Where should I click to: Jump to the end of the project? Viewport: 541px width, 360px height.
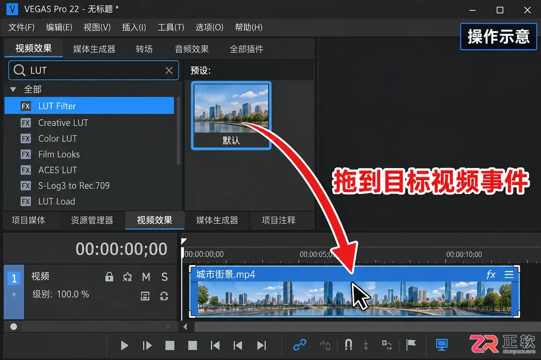(261, 346)
